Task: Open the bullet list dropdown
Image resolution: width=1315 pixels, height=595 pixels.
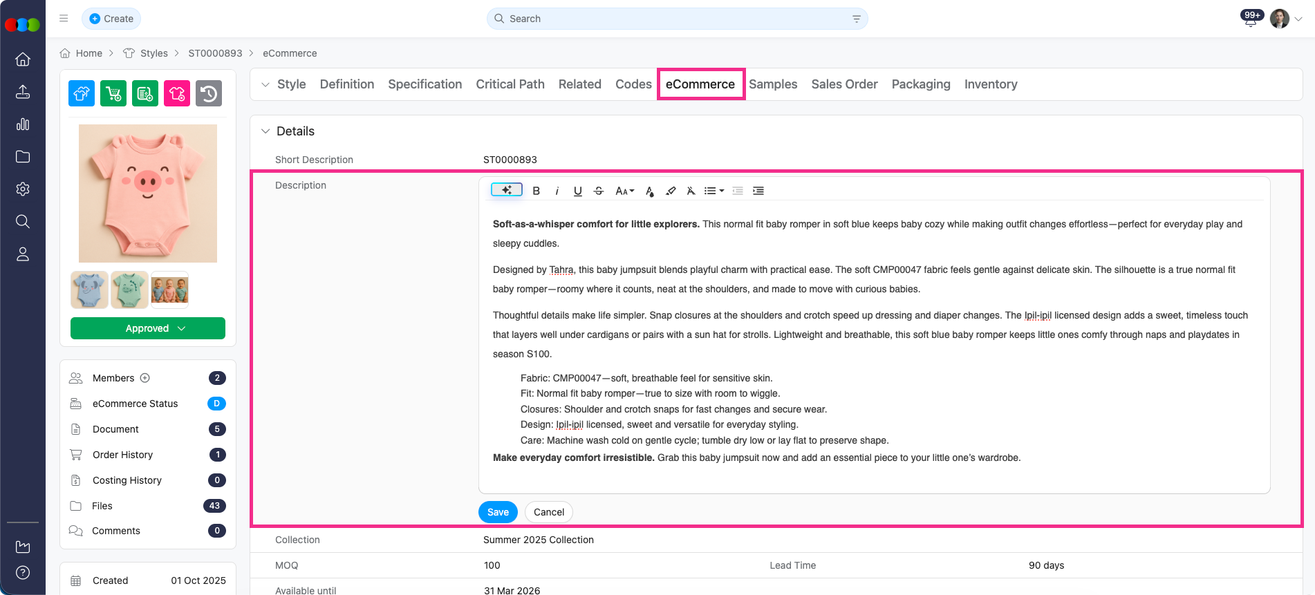Action: point(714,191)
